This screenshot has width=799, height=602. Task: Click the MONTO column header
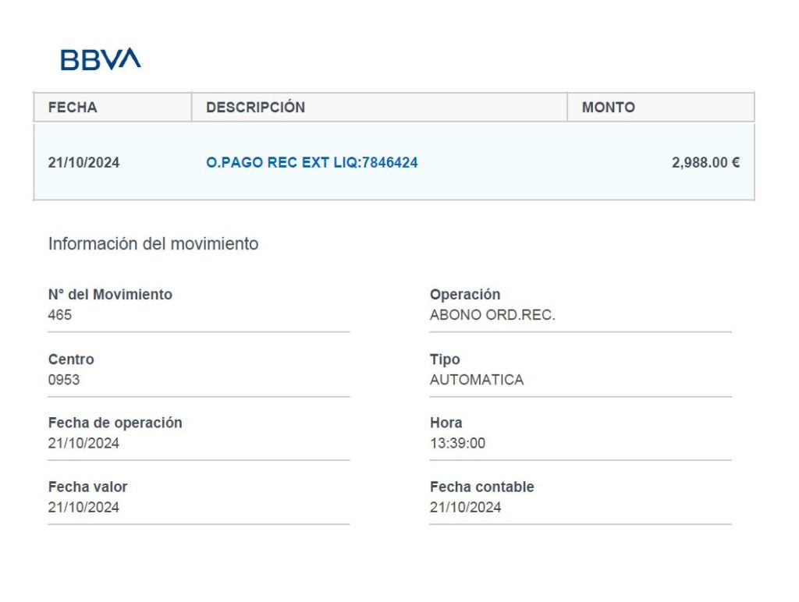pyautogui.click(x=608, y=108)
